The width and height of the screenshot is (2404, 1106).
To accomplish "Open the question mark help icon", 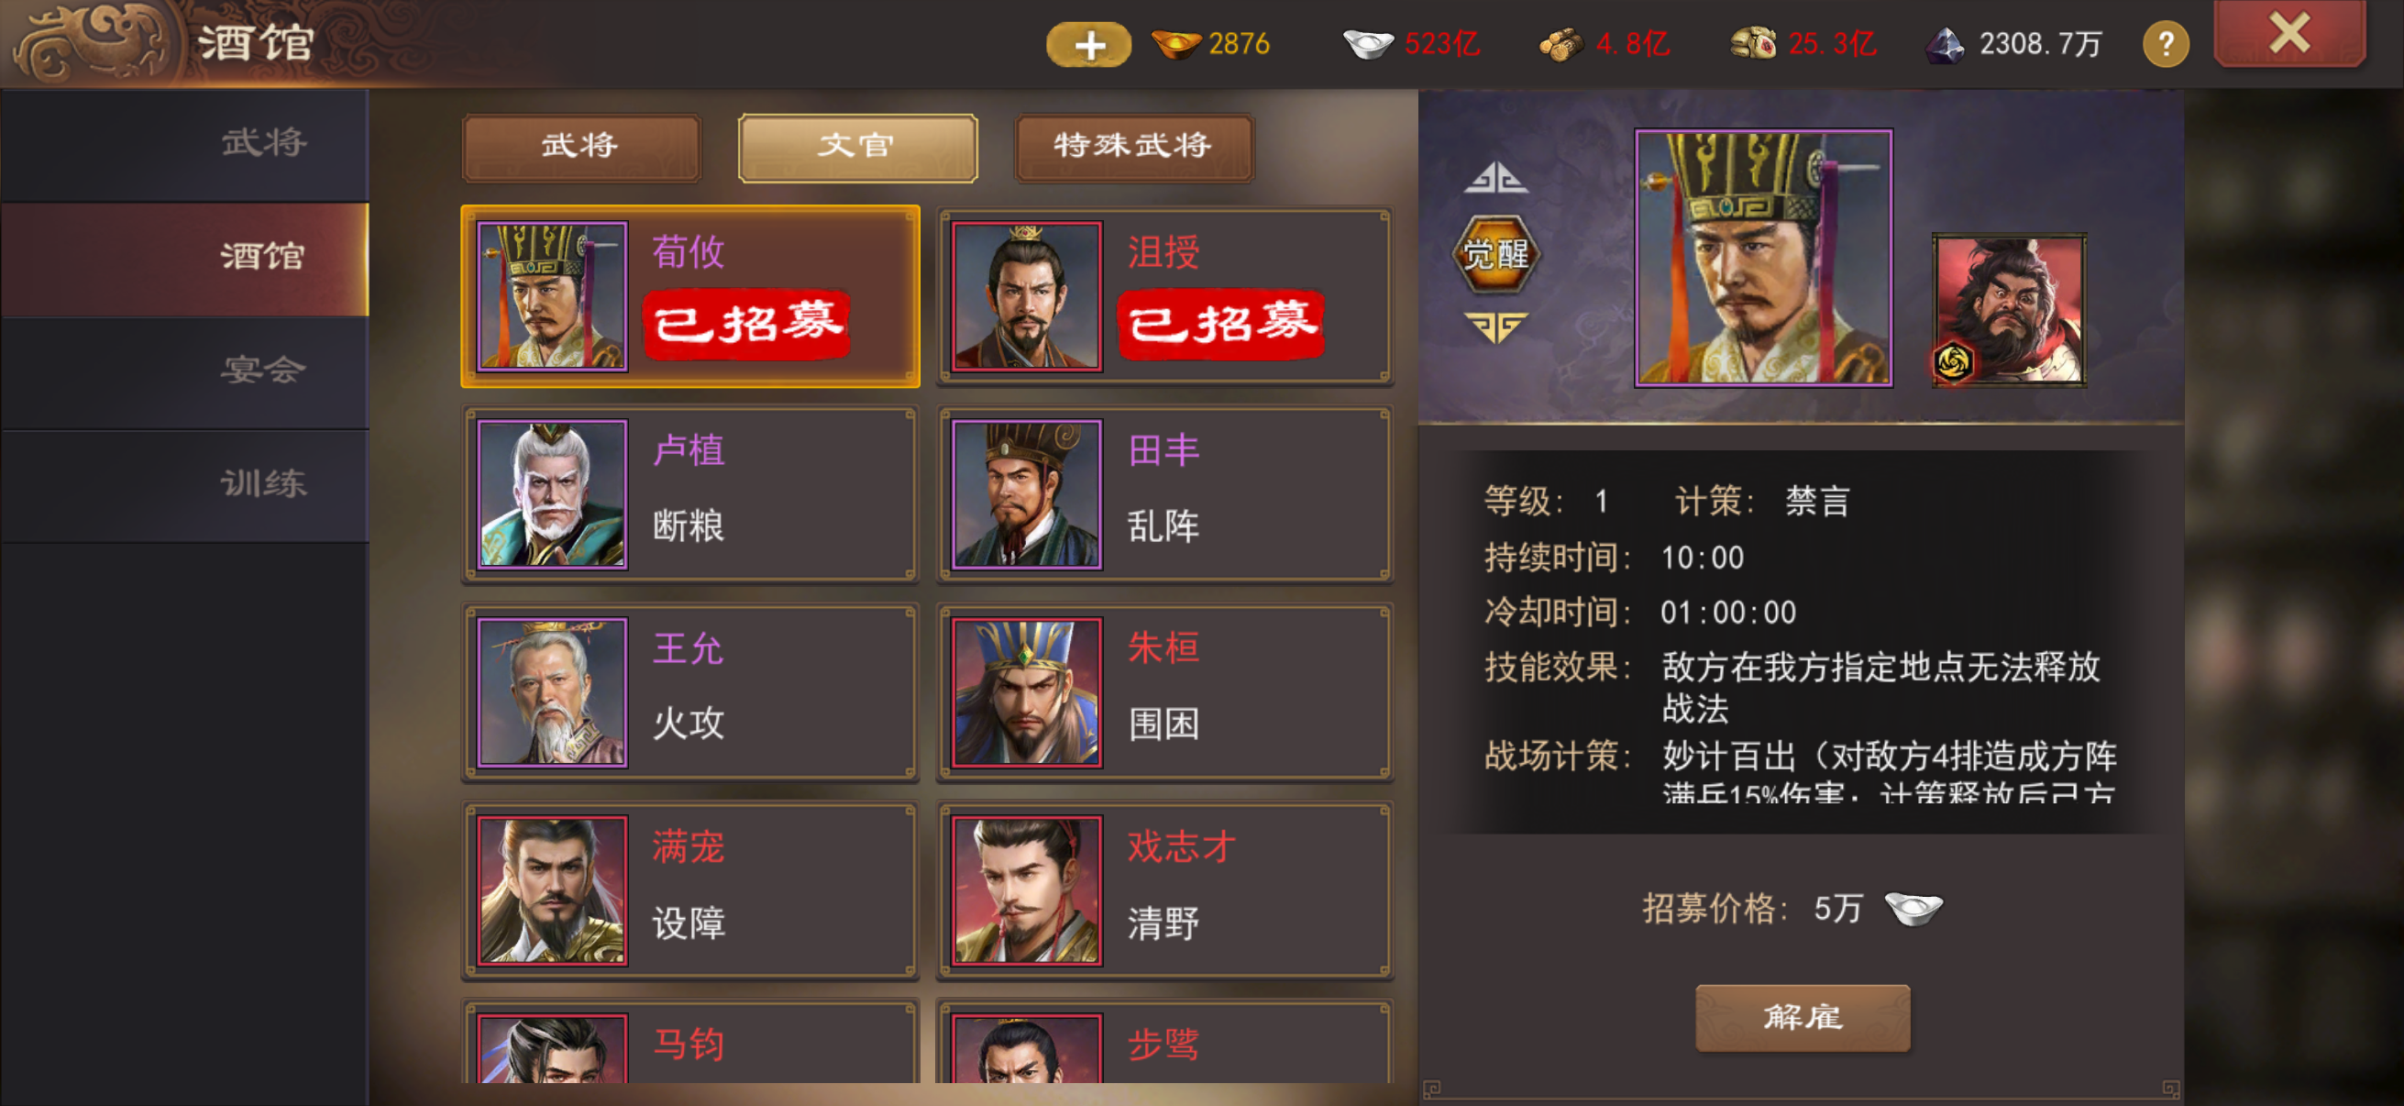I will (x=2165, y=45).
